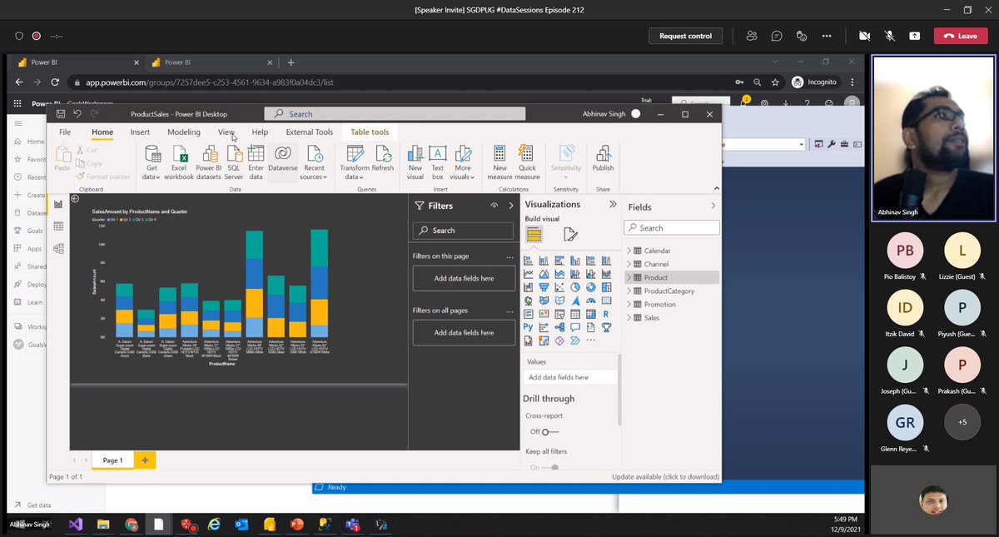The height and width of the screenshot is (537, 999).
Task: Toggle Teams camera off icon
Action: (x=864, y=36)
